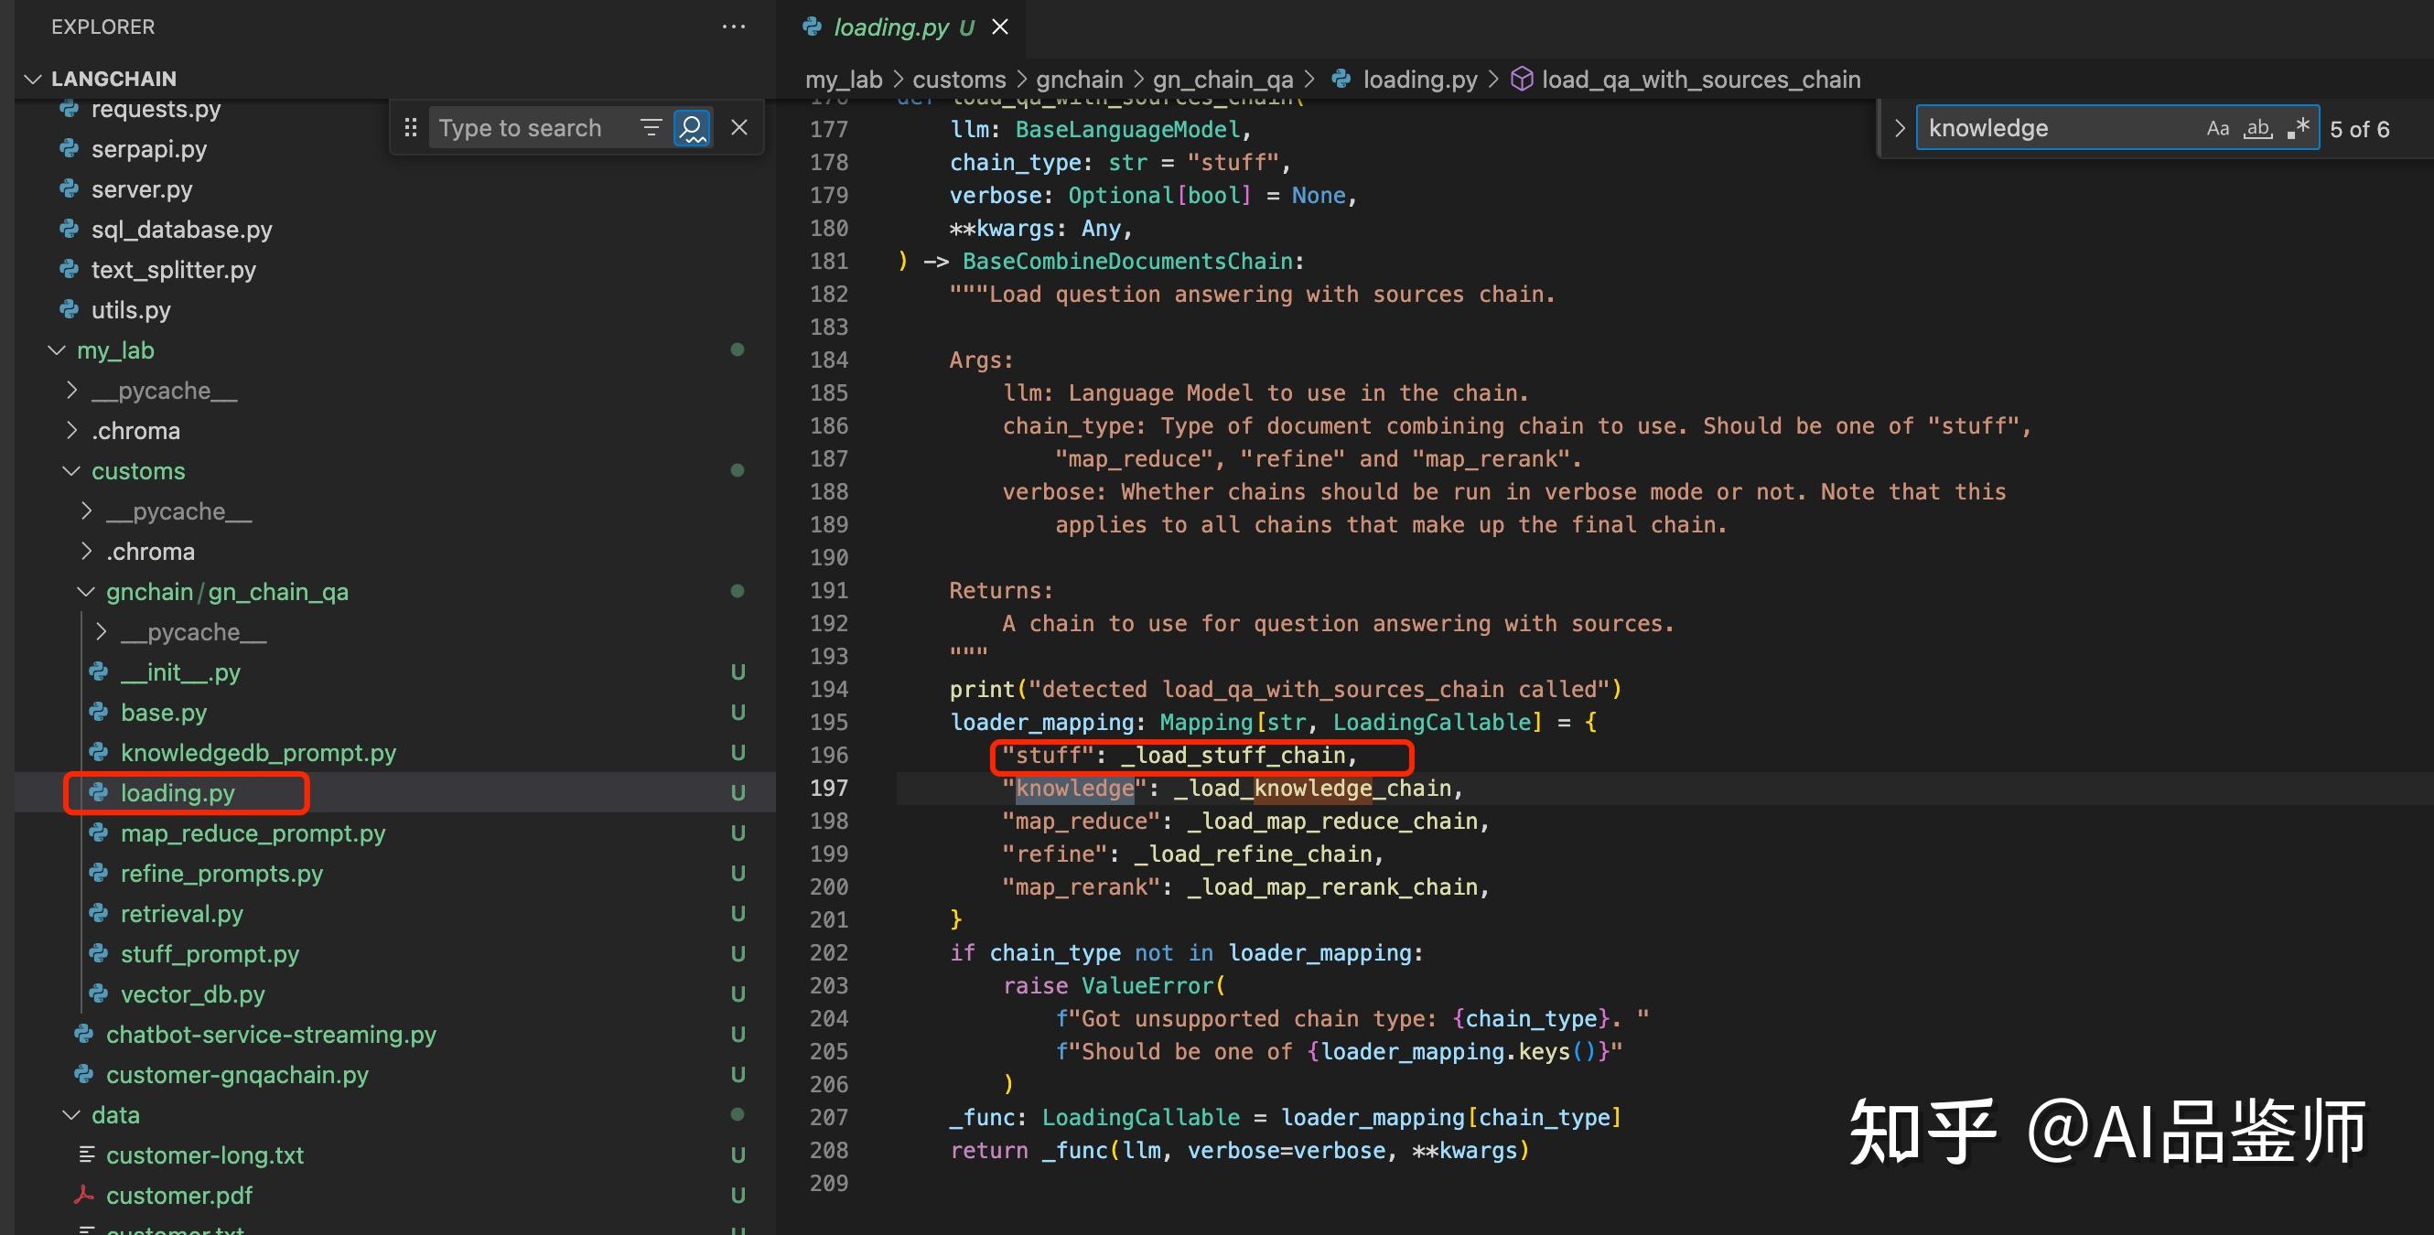Open customer.pdf file in explorer
2434x1235 pixels.
point(178,1196)
